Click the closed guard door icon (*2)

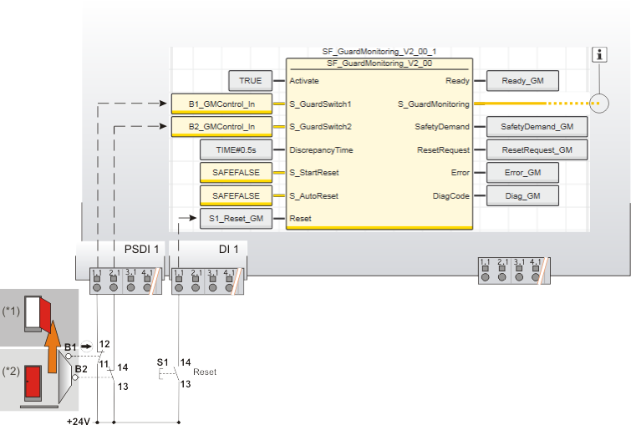pos(33,387)
